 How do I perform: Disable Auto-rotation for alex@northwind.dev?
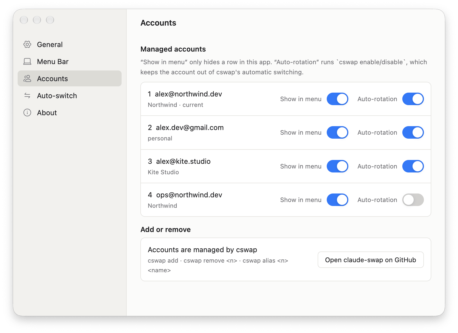pos(413,99)
